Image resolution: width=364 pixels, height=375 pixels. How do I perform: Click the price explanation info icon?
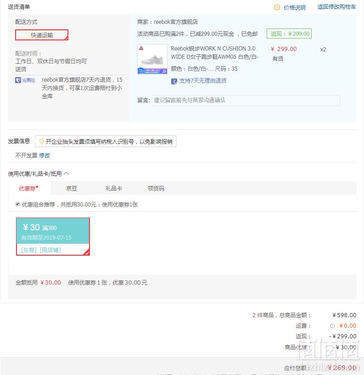[x=277, y=7]
